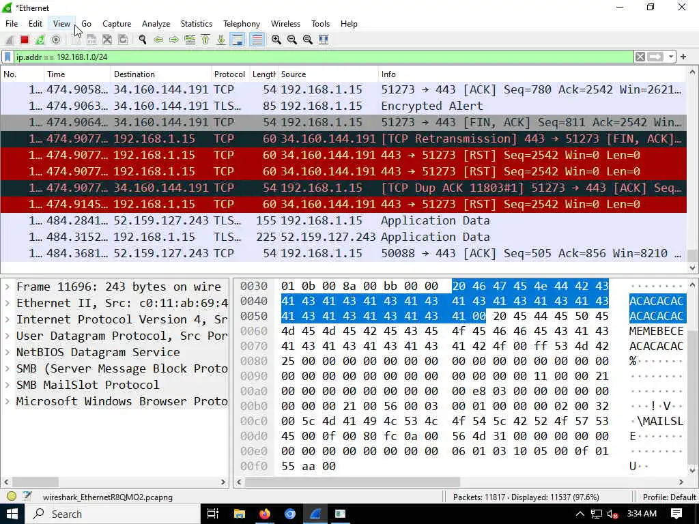
Task: Click inside the ip.addr display filter field
Action: 323,57
